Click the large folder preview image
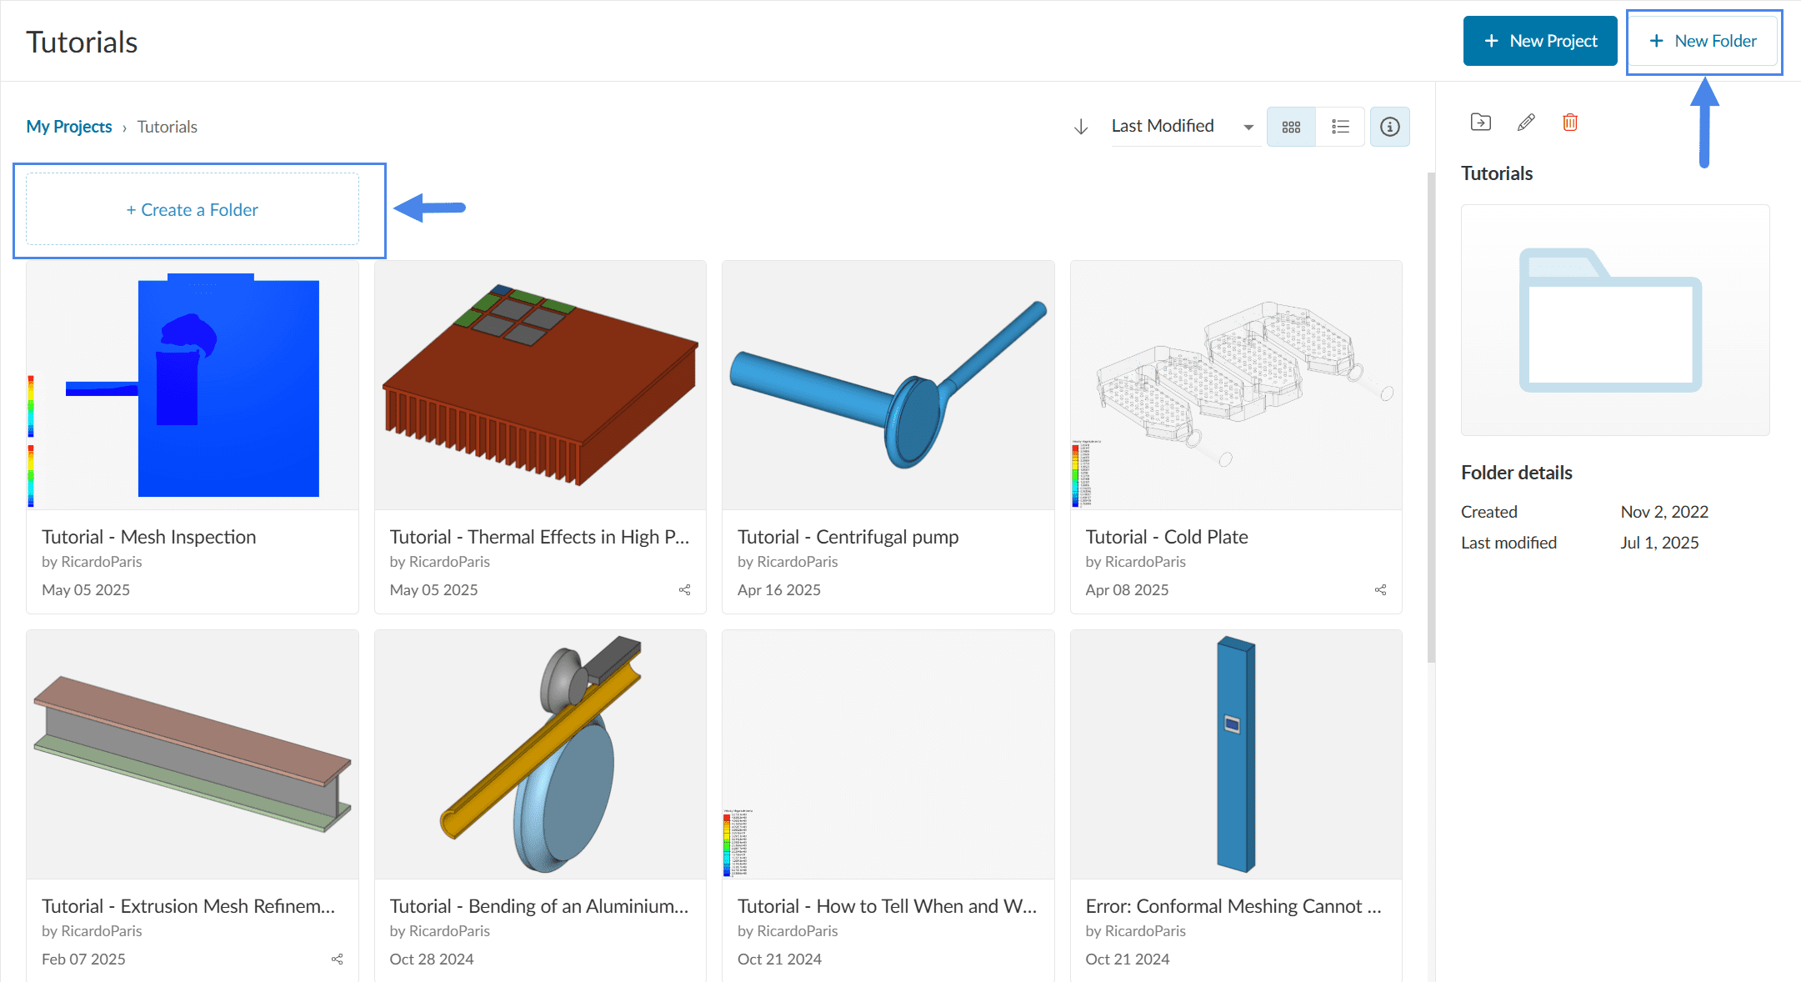The image size is (1801, 982). click(1614, 320)
